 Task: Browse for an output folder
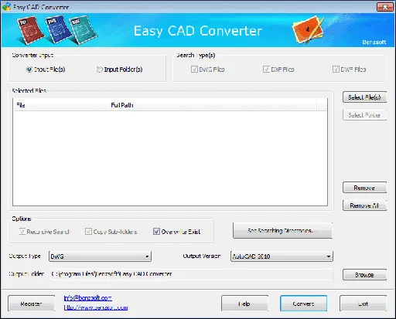[364, 275]
